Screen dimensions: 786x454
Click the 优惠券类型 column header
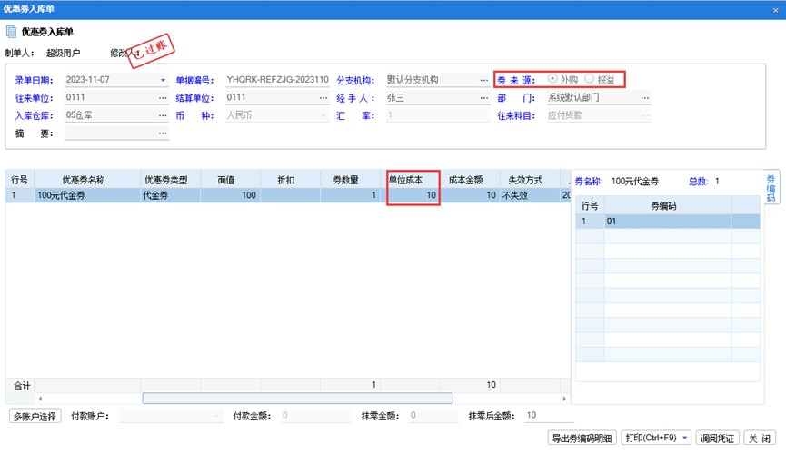click(x=171, y=180)
